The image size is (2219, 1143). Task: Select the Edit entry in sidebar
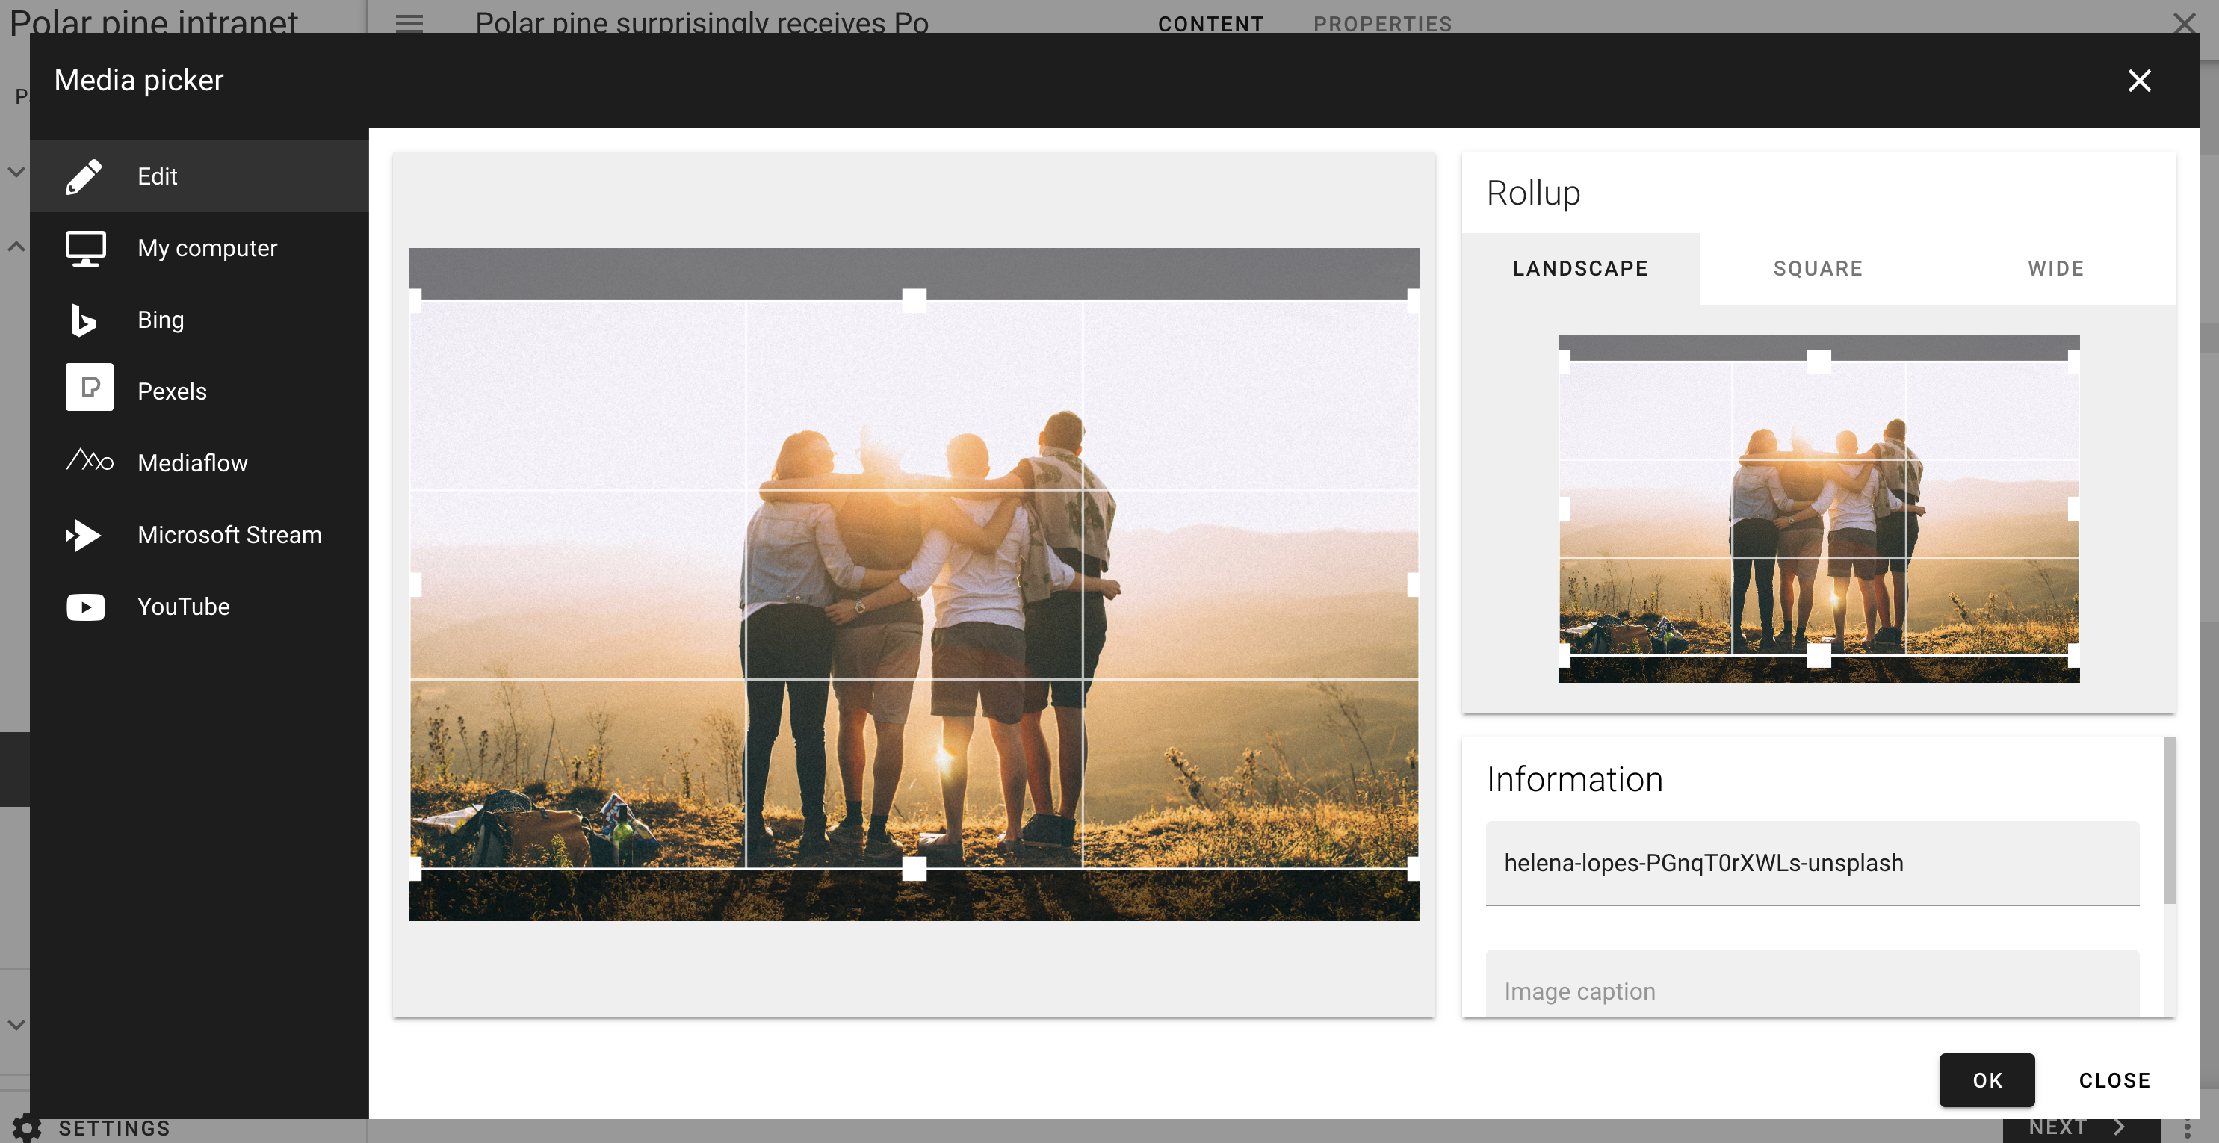click(x=199, y=176)
